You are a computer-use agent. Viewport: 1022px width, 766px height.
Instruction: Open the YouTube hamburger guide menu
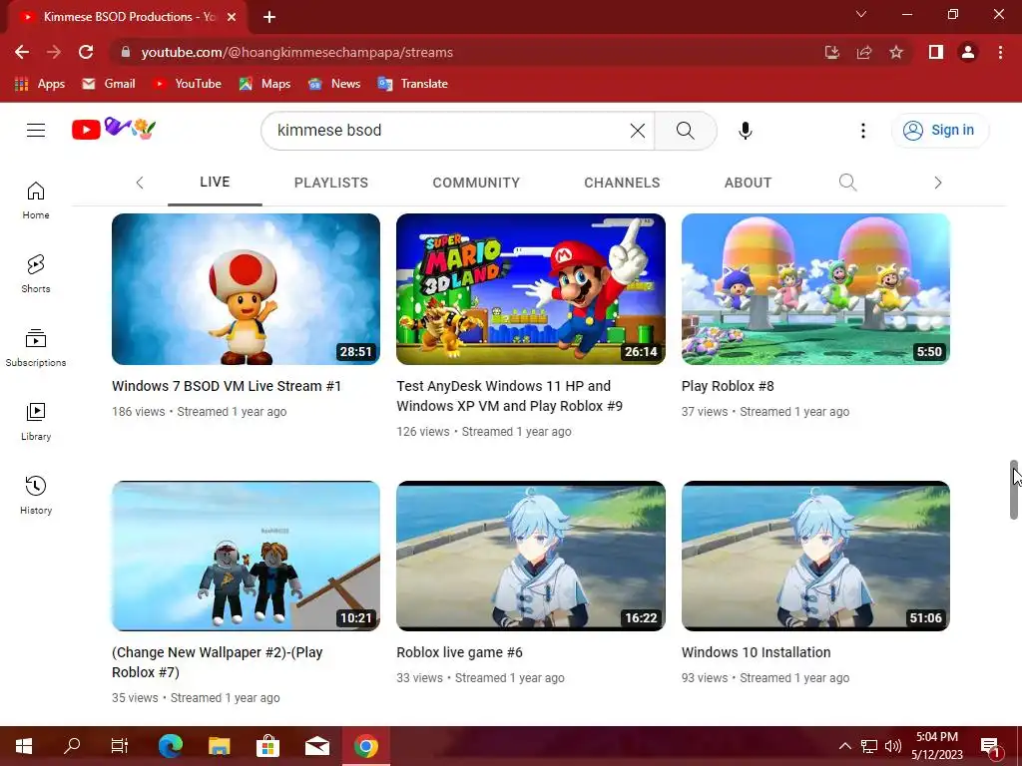coord(36,131)
